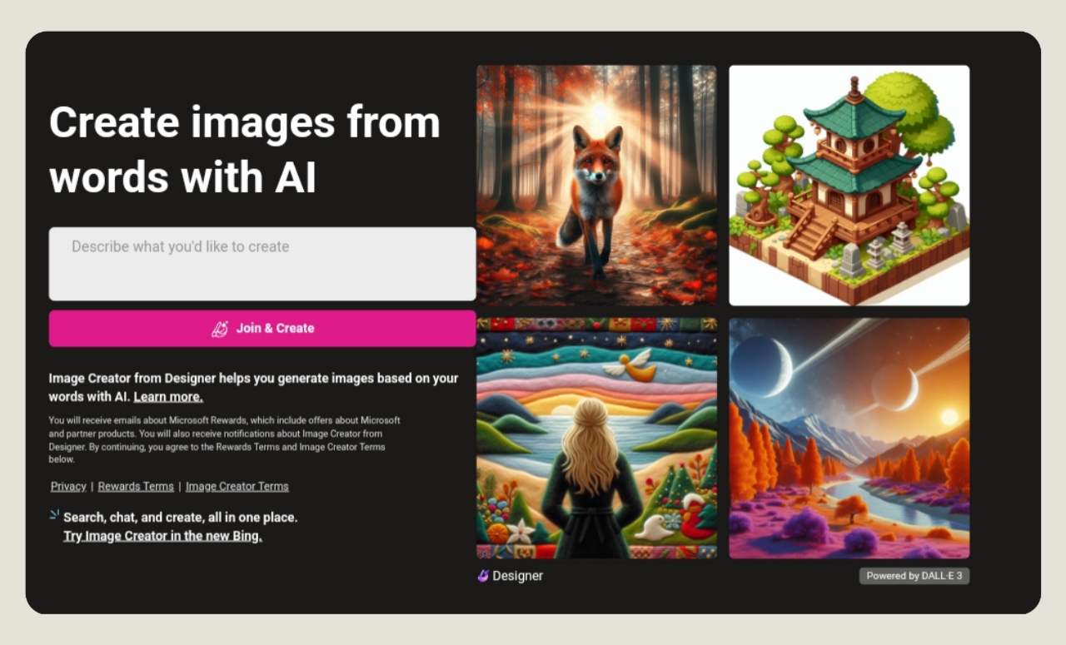The image size is (1066, 645).
Task: Open the Privacy link
Action: pyautogui.click(x=68, y=486)
